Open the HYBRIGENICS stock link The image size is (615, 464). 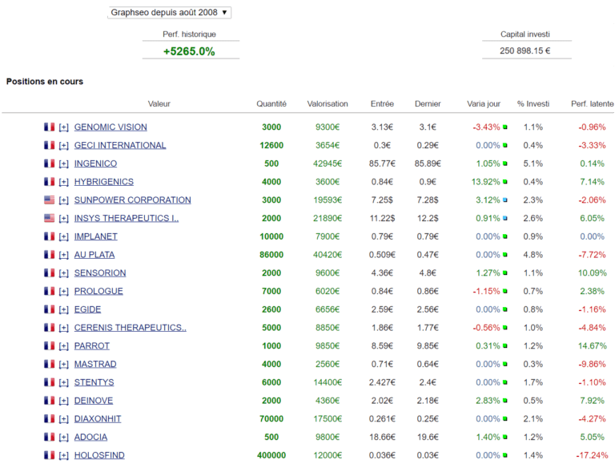pyautogui.click(x=104, y=182)
